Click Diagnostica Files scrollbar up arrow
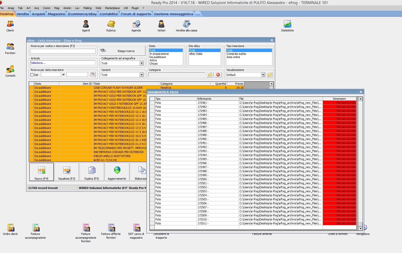Screen dimensions: 402x253 point(360,99)
